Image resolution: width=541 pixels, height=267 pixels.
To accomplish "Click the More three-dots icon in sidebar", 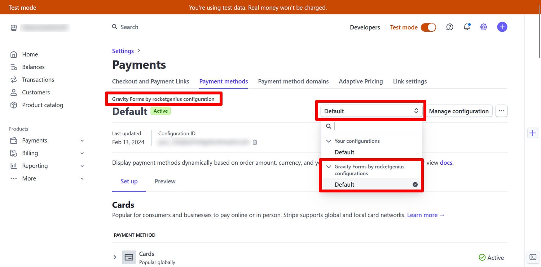I will tap(14, 178).
